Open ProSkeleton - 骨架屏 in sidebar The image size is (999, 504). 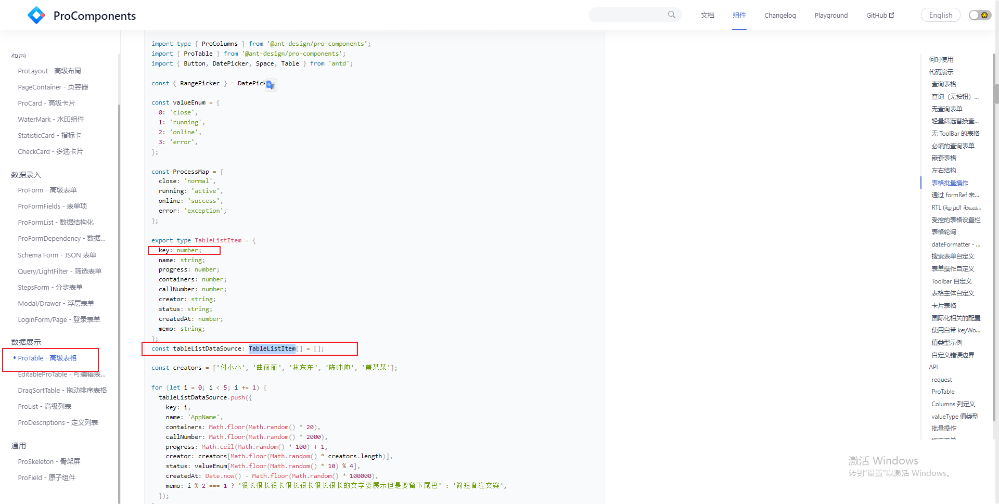49,461
